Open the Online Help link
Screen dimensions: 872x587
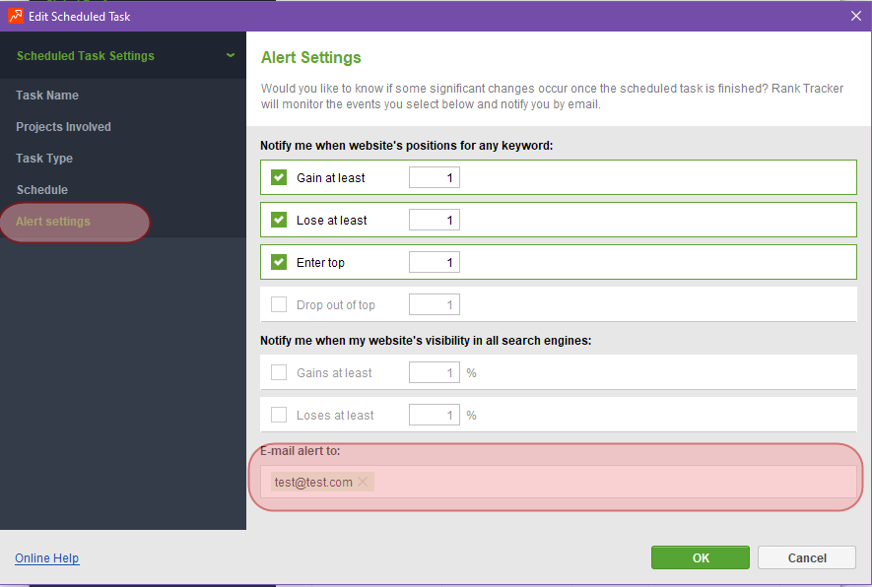pos(46,557)
